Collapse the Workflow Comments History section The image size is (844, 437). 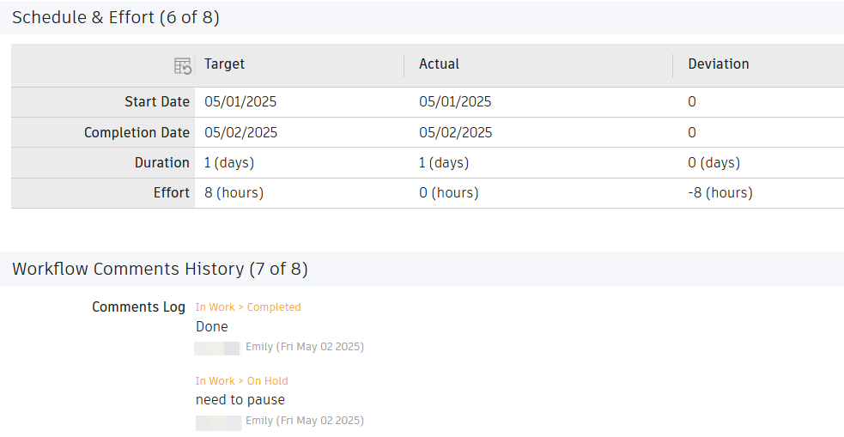[160, 270]
